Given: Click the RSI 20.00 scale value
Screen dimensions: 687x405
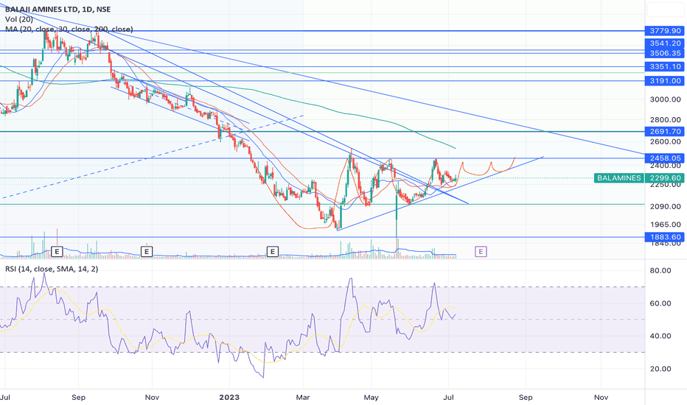Looking at the screenshot, I should coord(660,369).
